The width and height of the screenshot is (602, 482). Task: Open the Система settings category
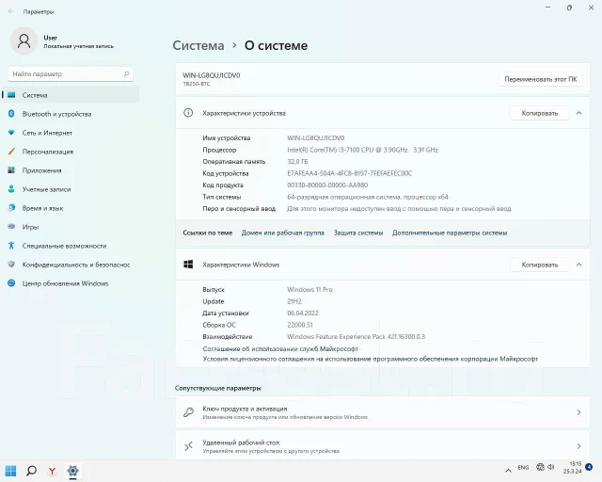click(71, 95)
